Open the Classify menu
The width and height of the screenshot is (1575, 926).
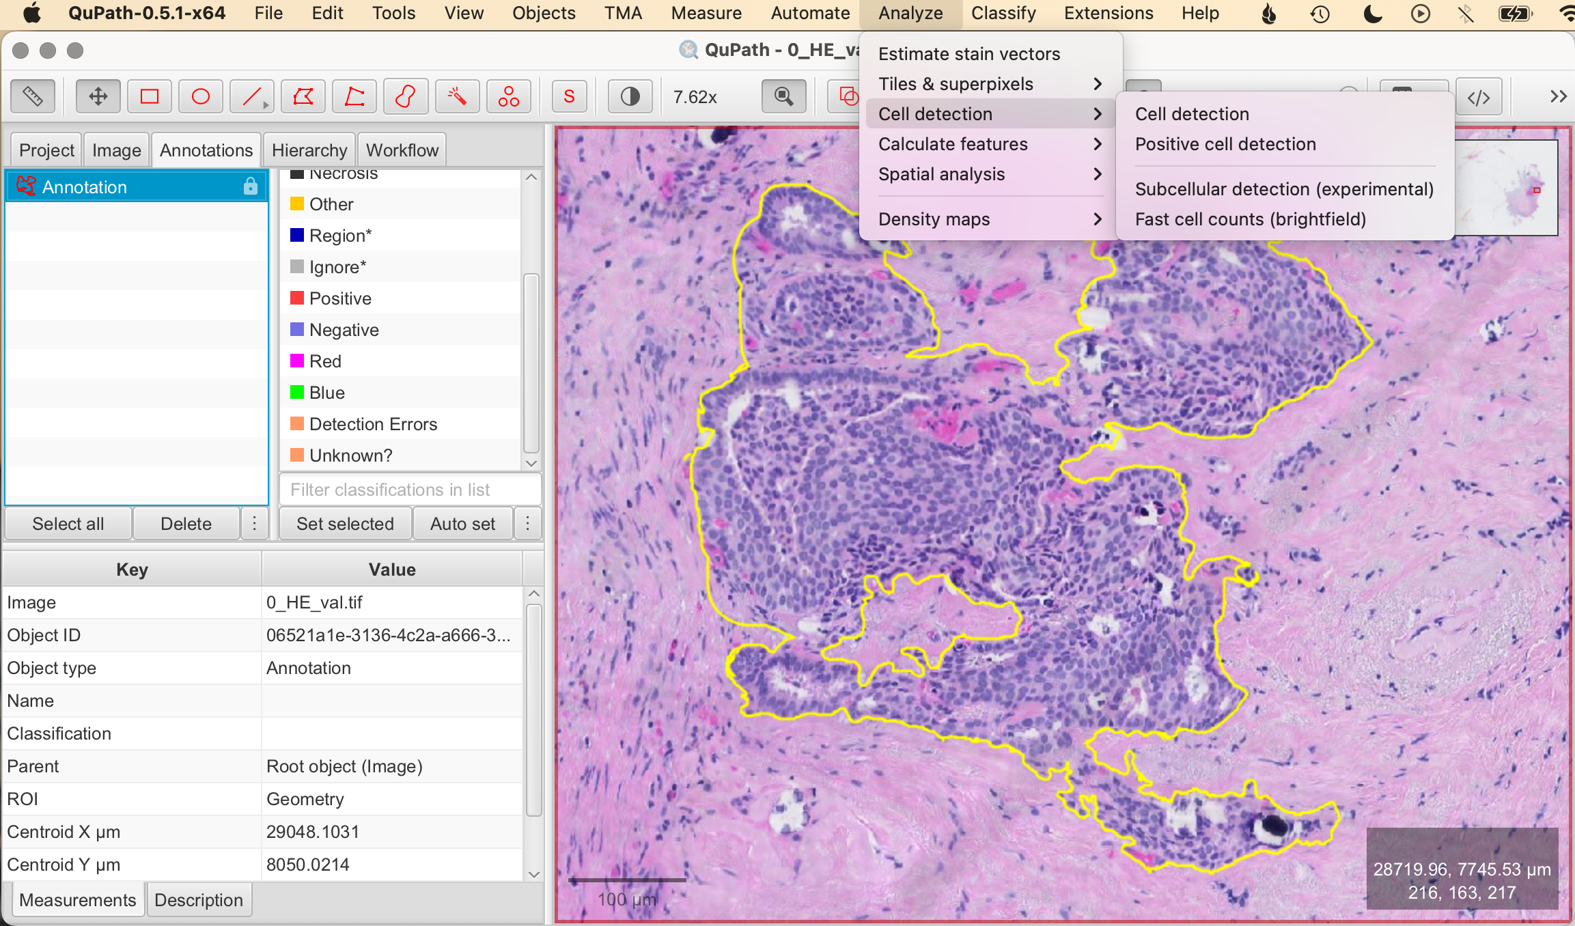pyautogui.click(x=1003, y=13)
